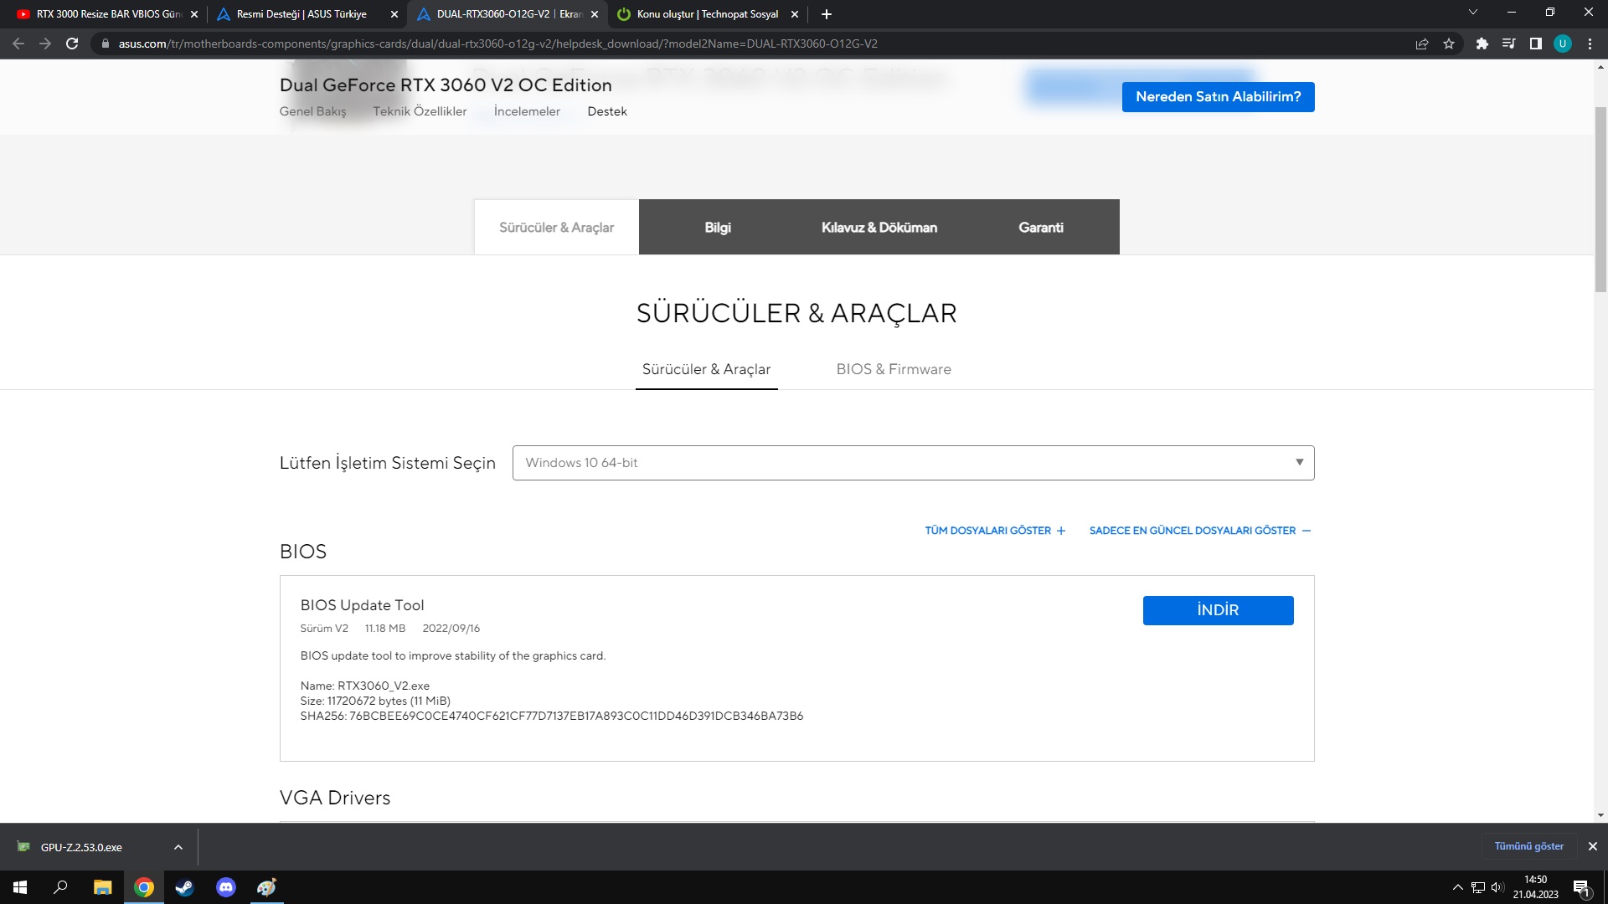Open Chrome three-dot menu

(1590, 44)
